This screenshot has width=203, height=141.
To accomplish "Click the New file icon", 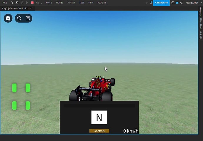I will click(x=11, y=3).
